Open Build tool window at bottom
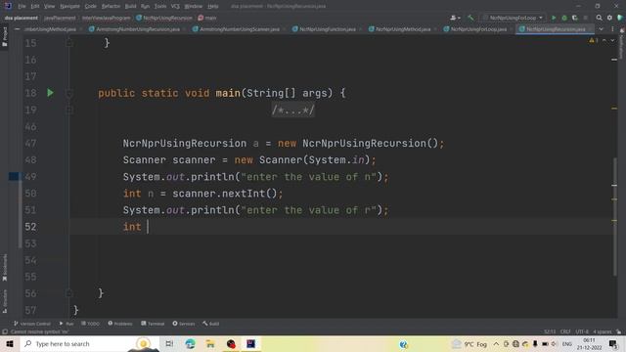Viewport: 626px width, 352px height. pos(211,324)
